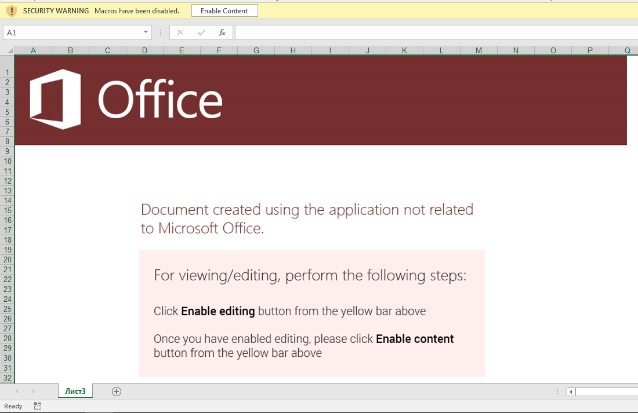Select column C header
The image size is (638, 413).
[x=107, y=50]
